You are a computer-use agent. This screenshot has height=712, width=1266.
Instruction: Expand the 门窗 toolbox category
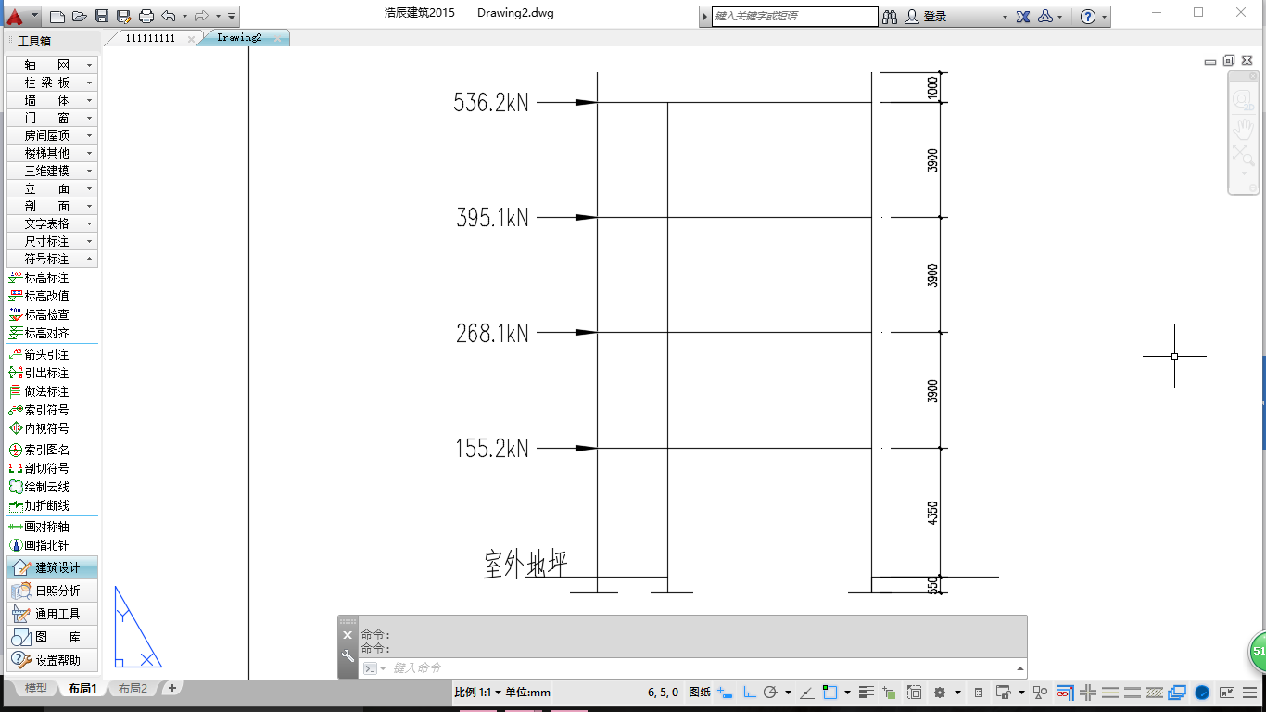52,118
